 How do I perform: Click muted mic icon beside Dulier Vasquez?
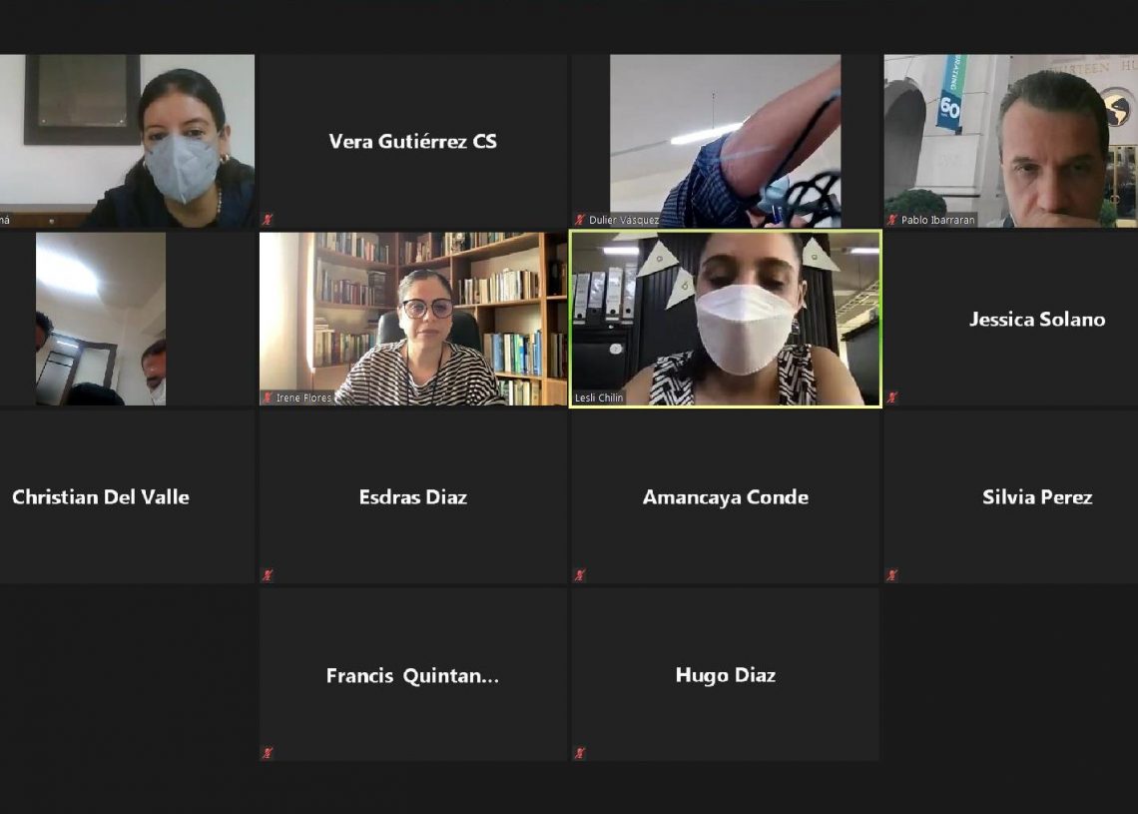[x=580, y=220]
